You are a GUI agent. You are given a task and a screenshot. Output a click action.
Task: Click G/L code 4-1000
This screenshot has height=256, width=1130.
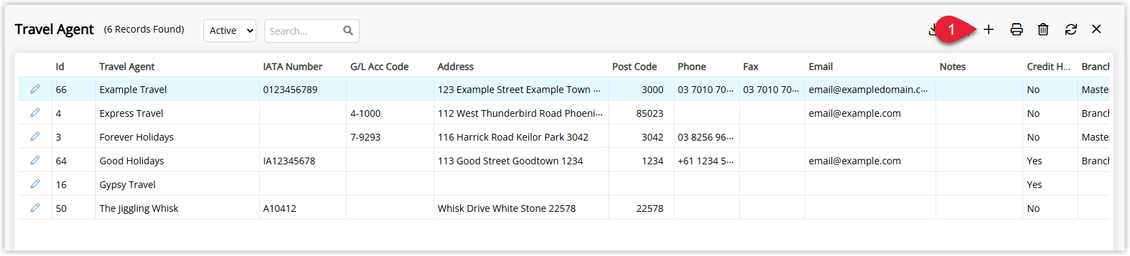point(366,113)
